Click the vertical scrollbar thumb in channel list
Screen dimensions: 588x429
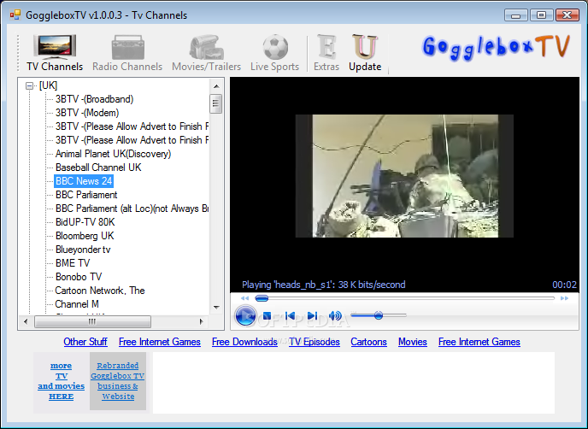click(x=215, y=104)
